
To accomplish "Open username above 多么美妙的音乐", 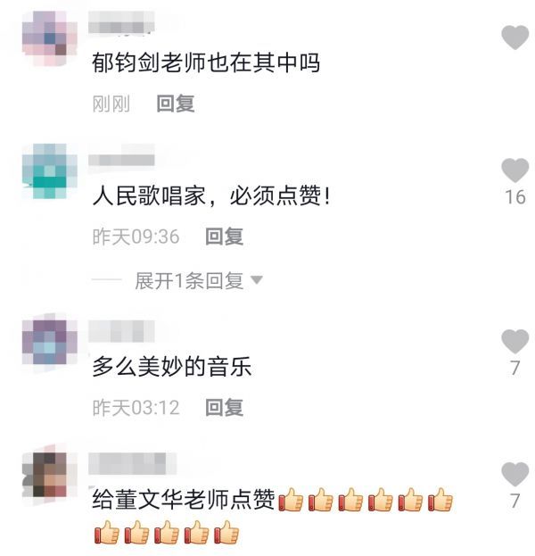I will point(121,330).
